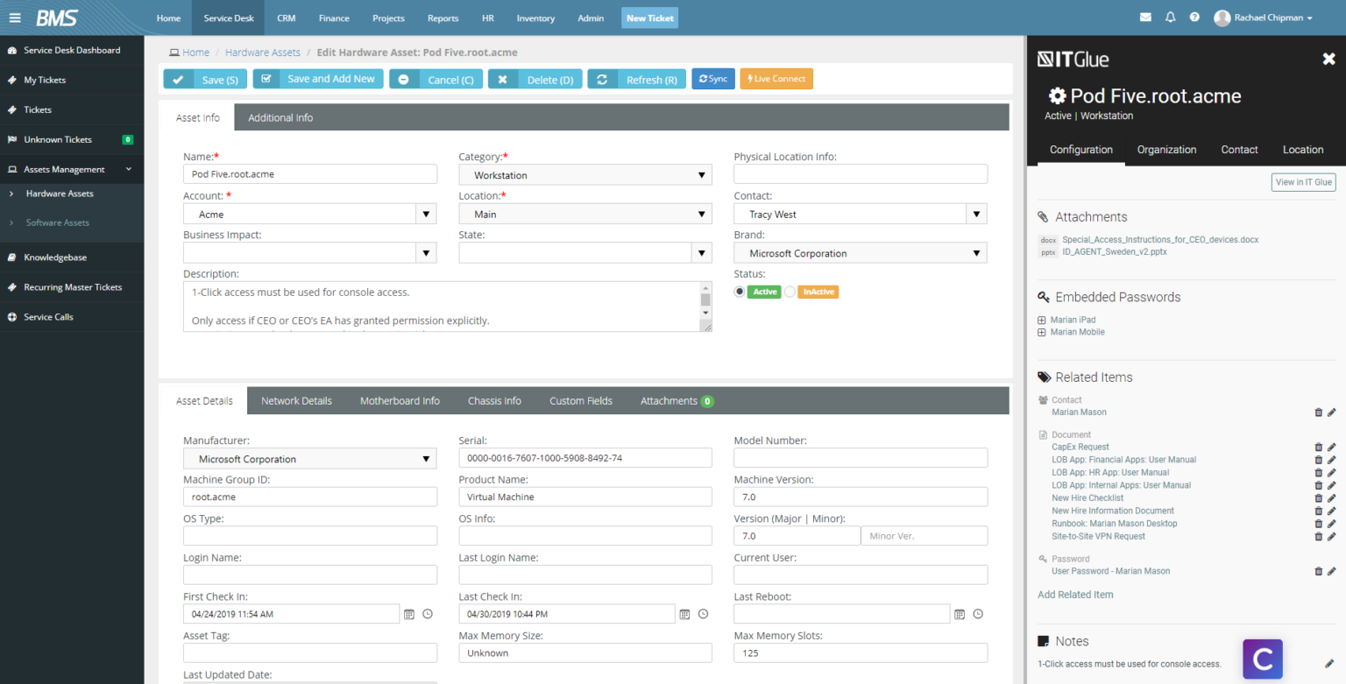Viewport: 1346px width, 684px height.
Task: Expand the Marian iPad embedded password
Action: coord(1041,320)
